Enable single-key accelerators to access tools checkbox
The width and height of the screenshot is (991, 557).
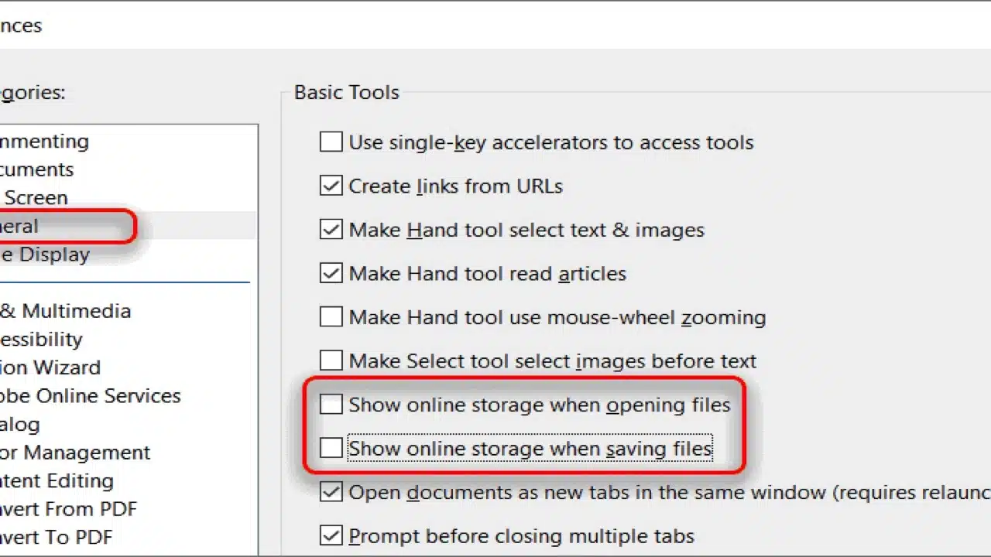click(331, 142)
